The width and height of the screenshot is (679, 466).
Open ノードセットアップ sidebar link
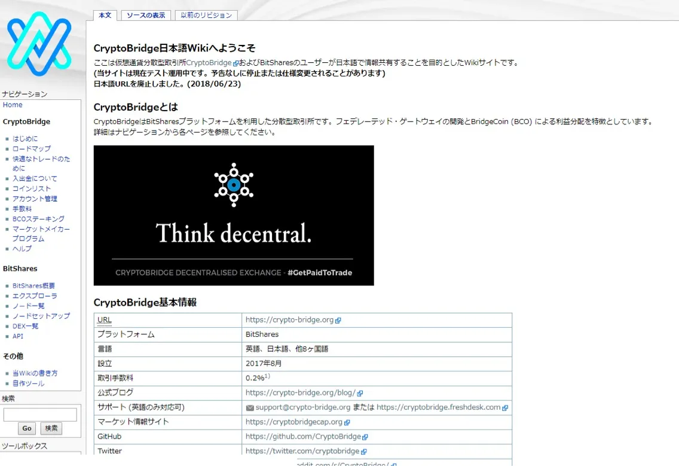(x=41, y=316)
